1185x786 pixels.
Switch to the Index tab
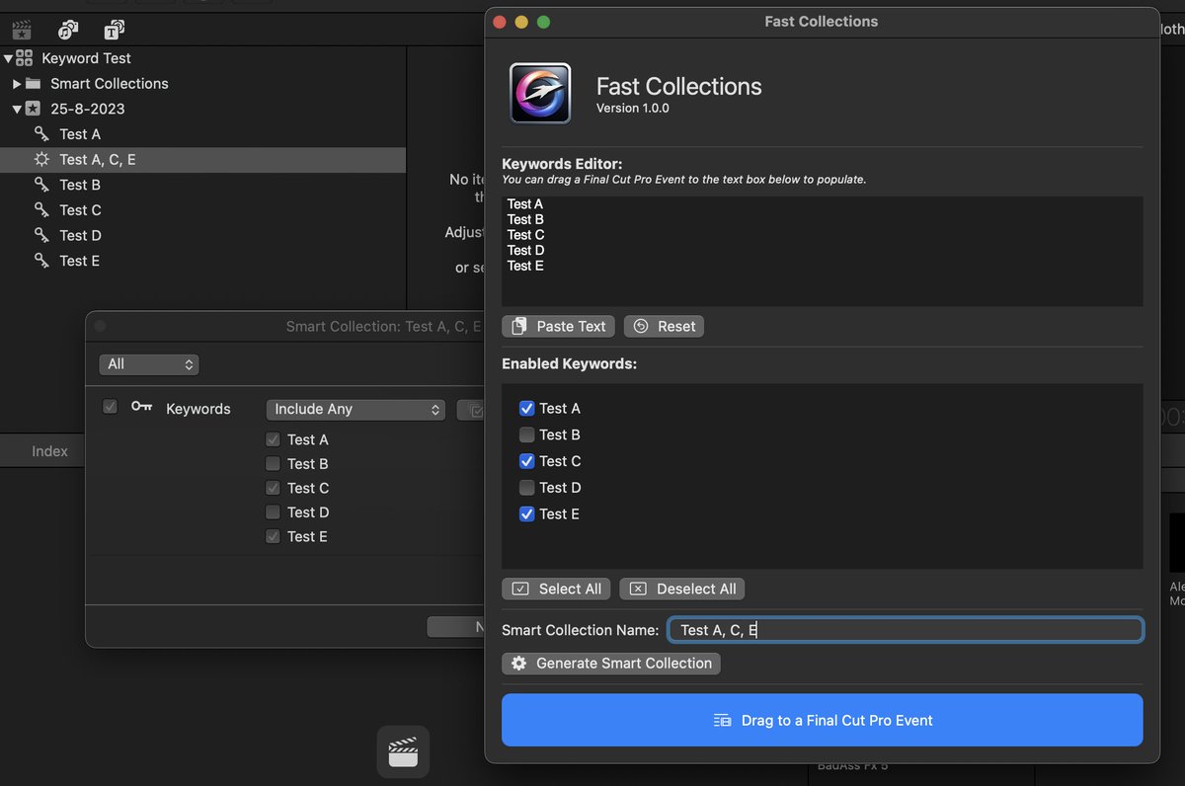click(x=49, y=451)
